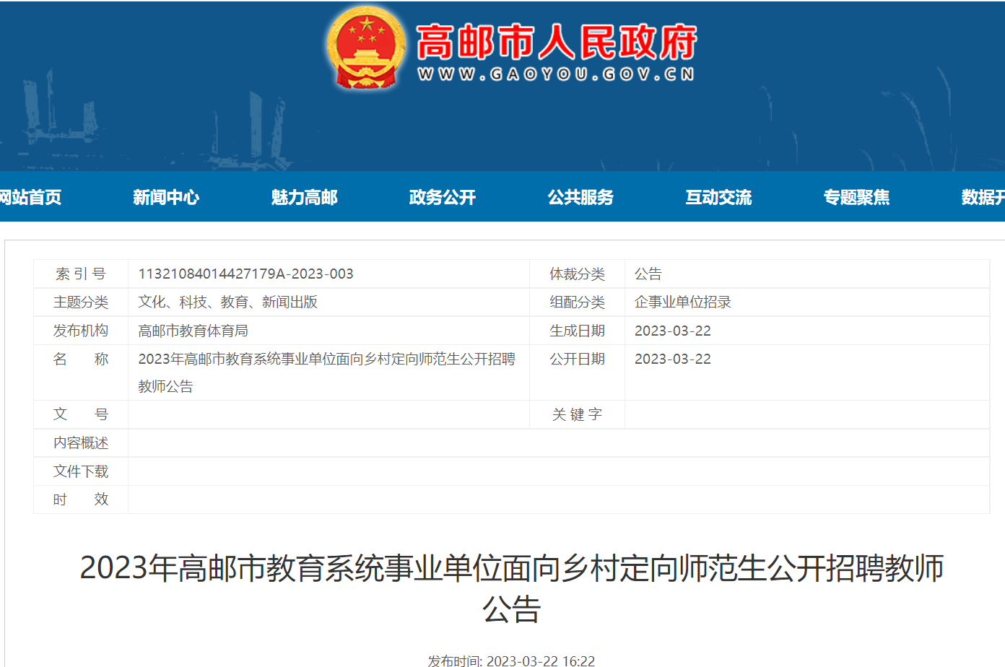
Task: Open the 魅力高邮 menu item
Action: [x=304, y=197]
